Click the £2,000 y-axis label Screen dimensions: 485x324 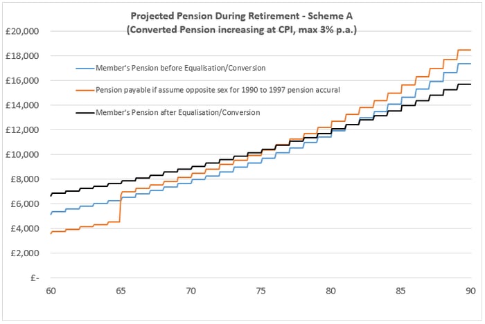tap(26, 253)
